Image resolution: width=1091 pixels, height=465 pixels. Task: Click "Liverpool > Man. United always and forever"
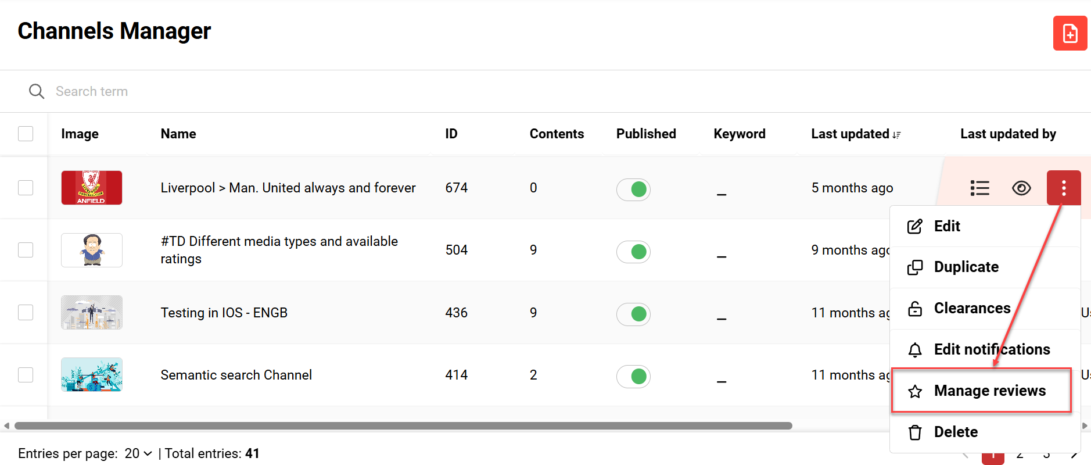point(288,188)
